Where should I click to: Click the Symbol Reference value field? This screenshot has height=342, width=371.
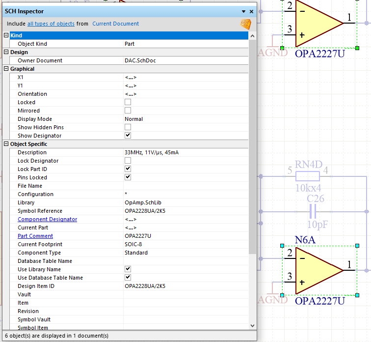(x=185, y=211)
